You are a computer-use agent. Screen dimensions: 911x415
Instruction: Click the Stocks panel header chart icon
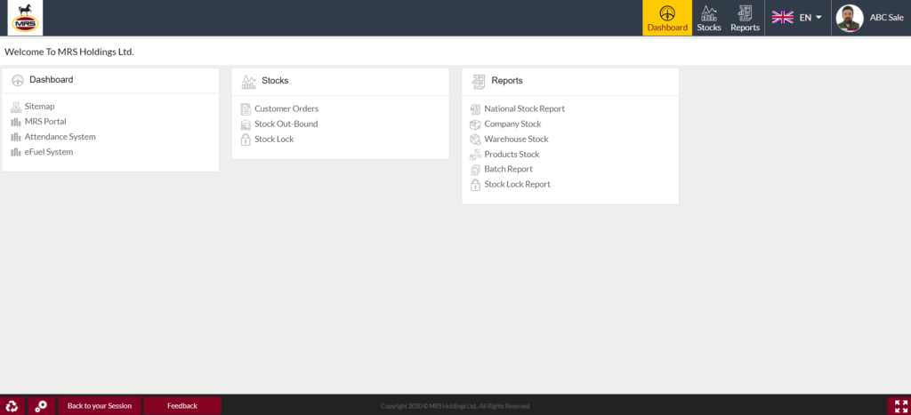(x=249, y=82)
